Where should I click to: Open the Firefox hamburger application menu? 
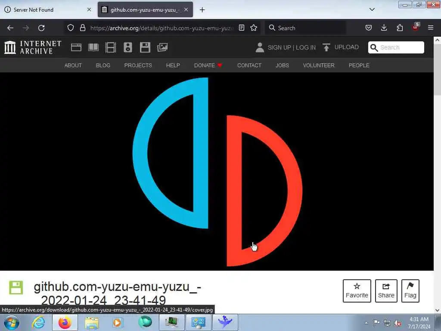(431, 28)
